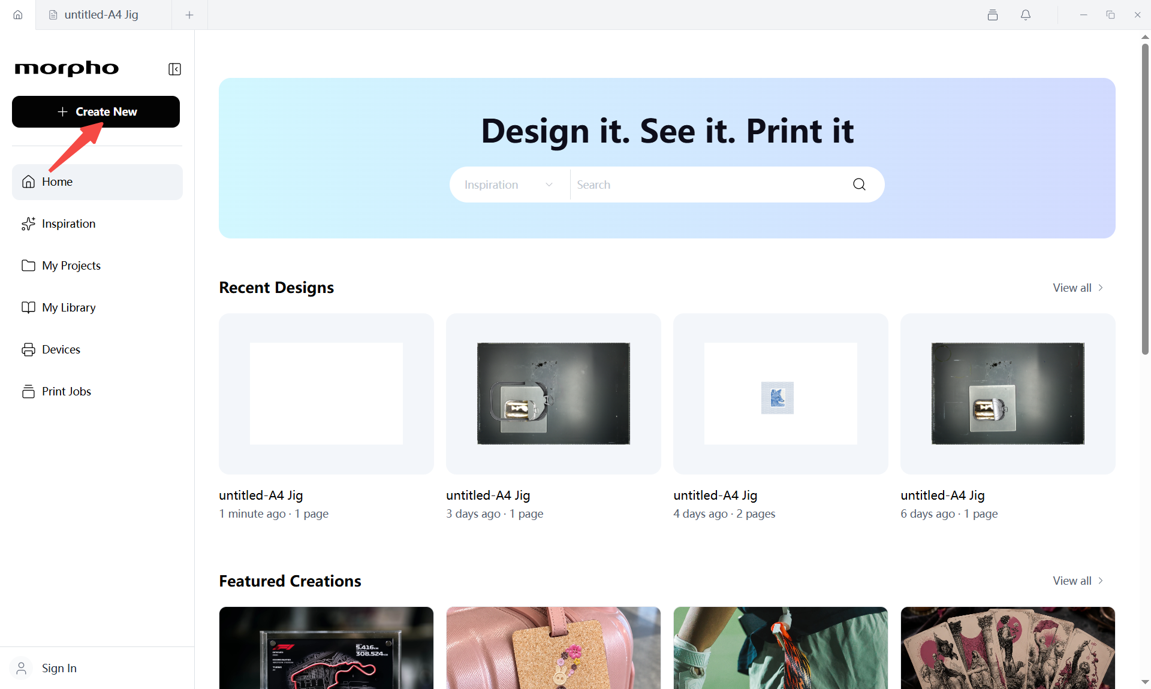This screenshot has width=1151, height=689.
Task: Click the '4 days ago · 2 pages' text
Action: [x=724, y=513]
